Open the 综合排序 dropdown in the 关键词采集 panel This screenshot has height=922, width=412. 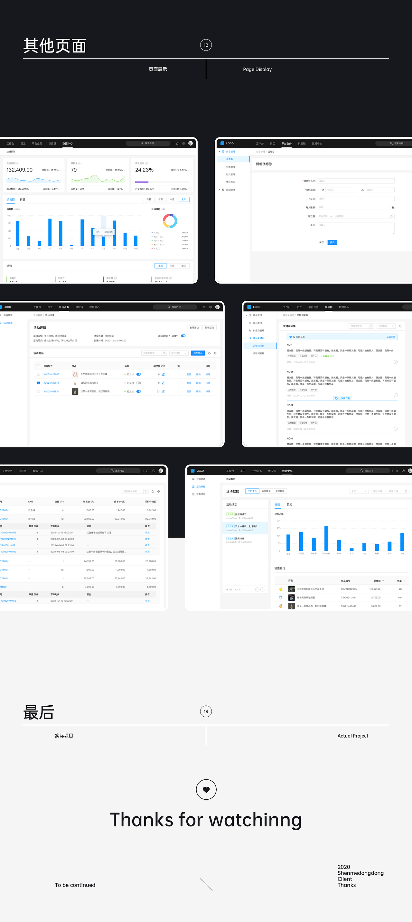tap(386, 326)
